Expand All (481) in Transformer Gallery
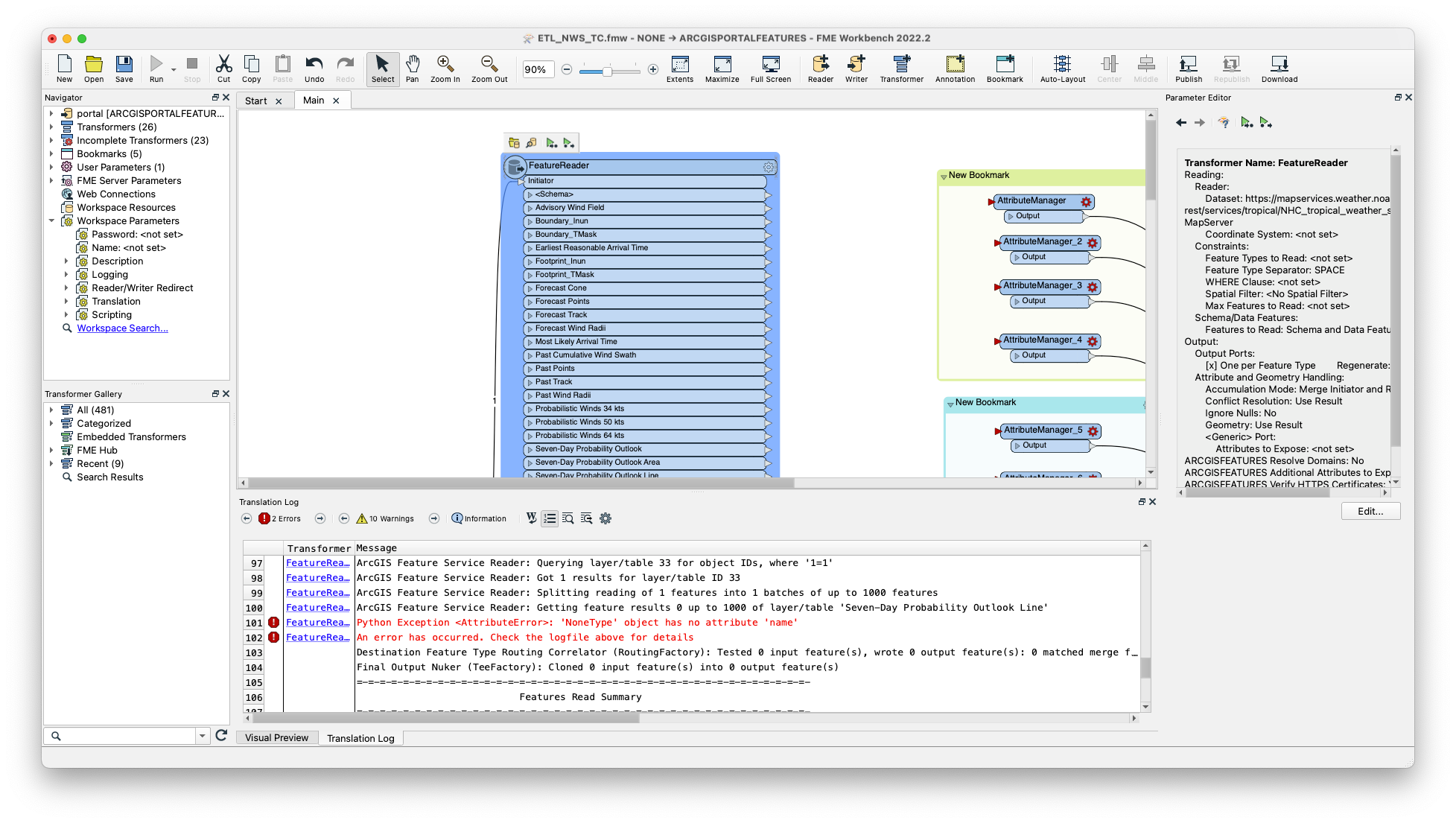 51,410
